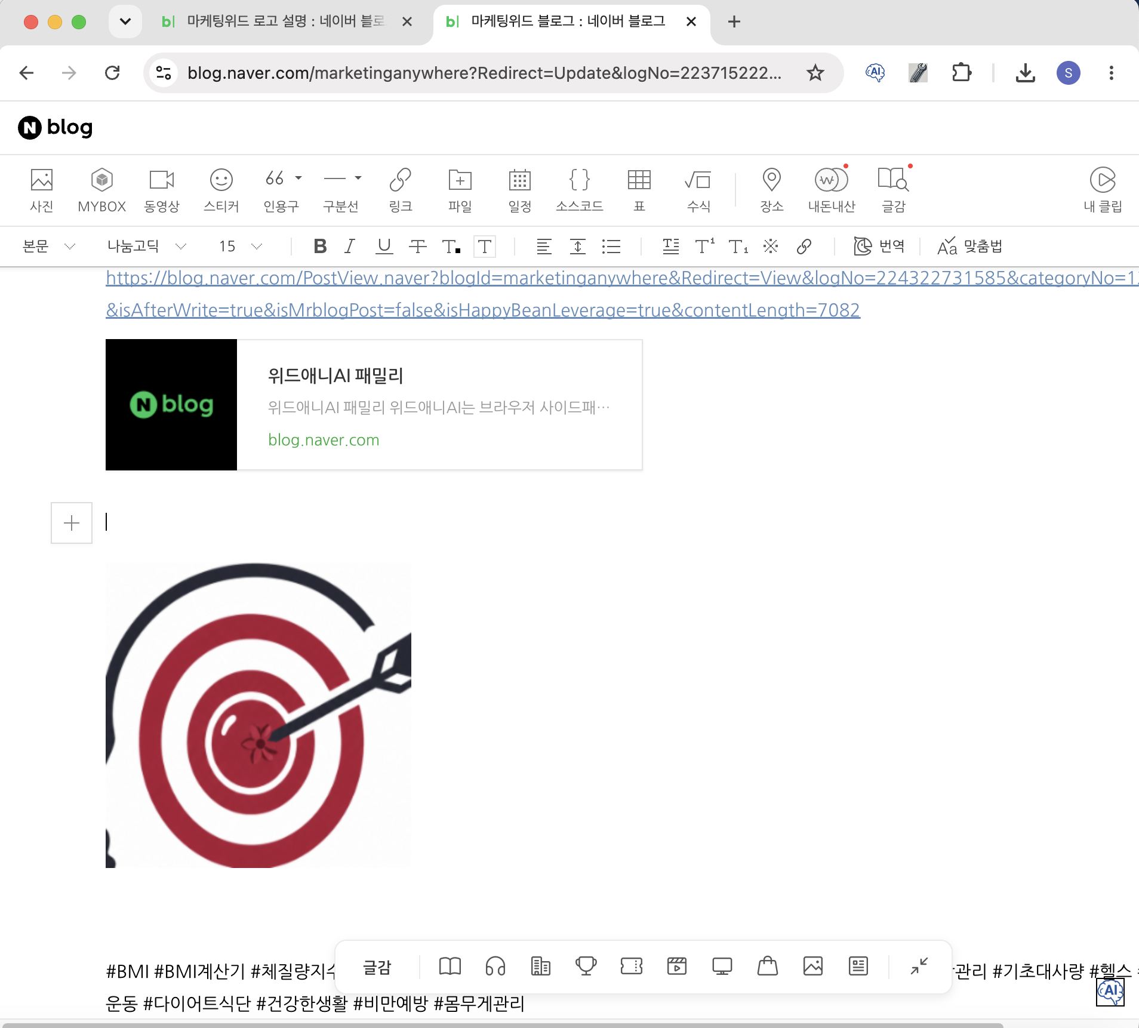
Task: Open text alignment options
Action: tap(544, 246)
